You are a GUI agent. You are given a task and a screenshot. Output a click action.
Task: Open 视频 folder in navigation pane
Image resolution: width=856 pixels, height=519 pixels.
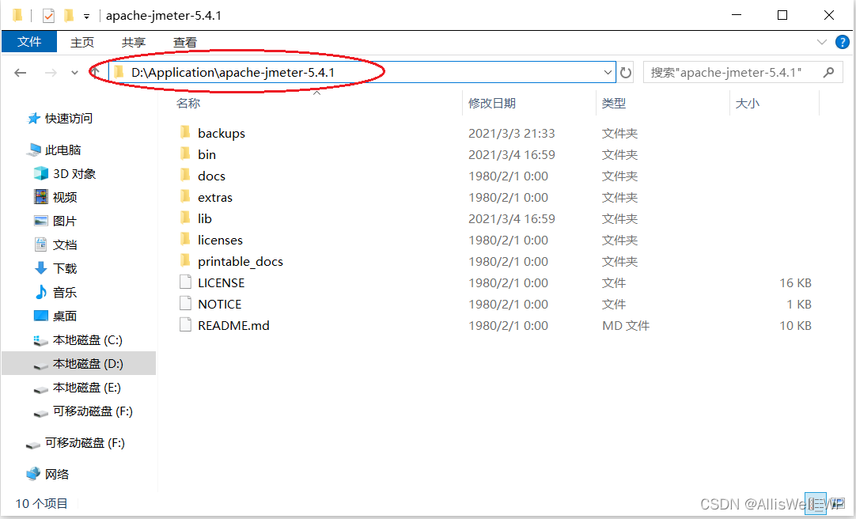(x=55, y=197)
